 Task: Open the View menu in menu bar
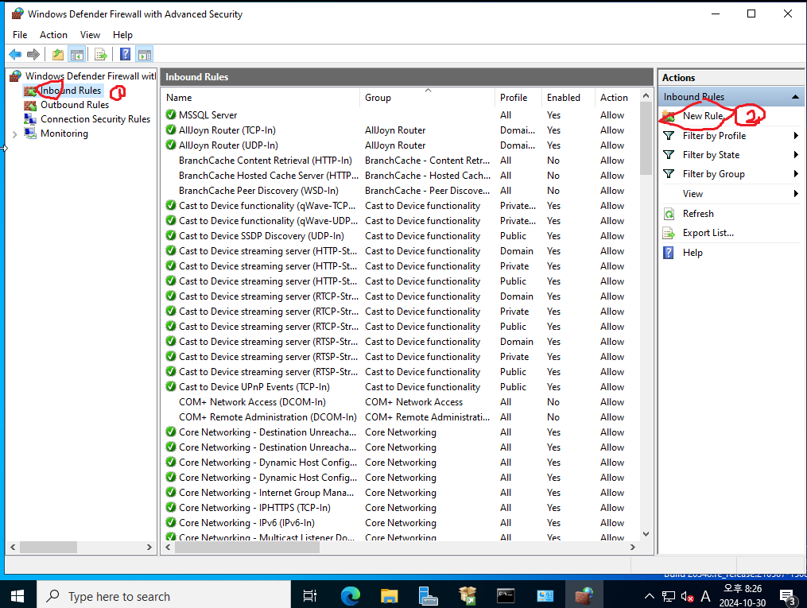pyautogui.click(x=90, y=34)
